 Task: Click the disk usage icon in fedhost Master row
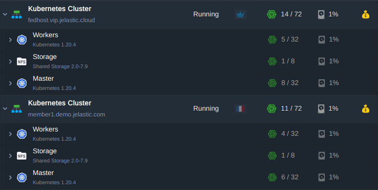(x=321, y=83)
